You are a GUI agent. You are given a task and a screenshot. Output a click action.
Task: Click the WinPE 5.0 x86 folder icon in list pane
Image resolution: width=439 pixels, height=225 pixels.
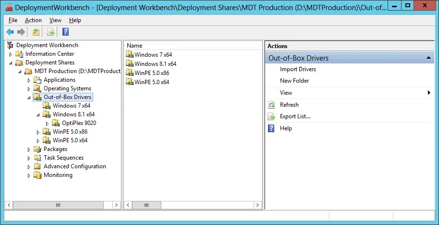coord(129,73)
